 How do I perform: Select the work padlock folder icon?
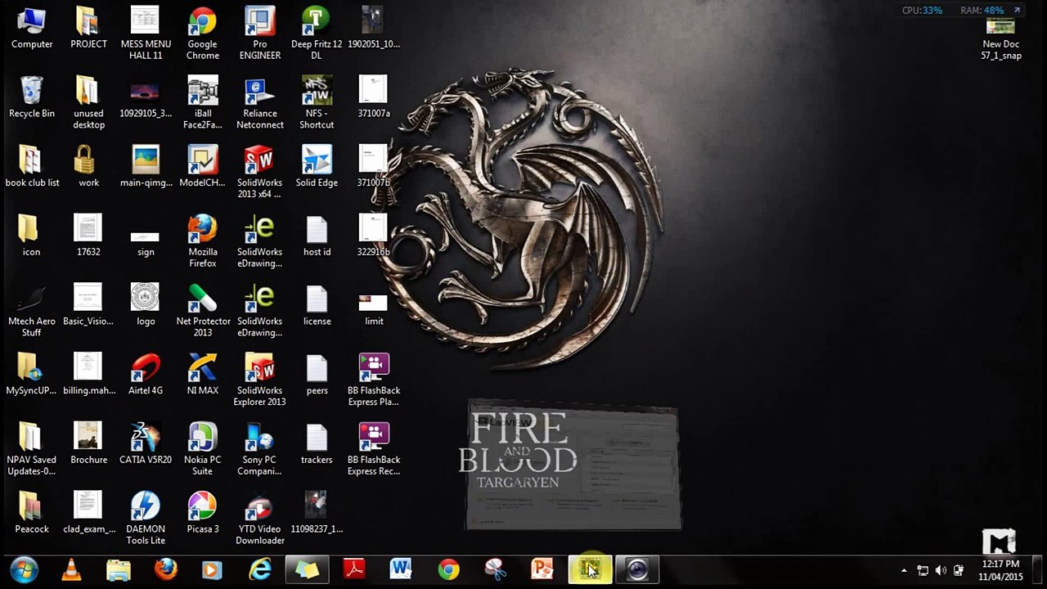click(88, 167)
